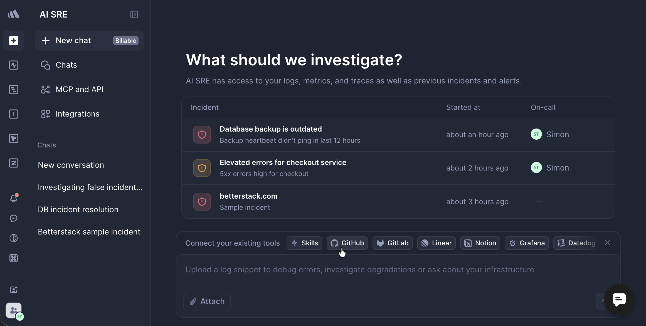
Task: Open the user sparkle icon in rail
Action: pyautogui.click(x=14, y=290)
